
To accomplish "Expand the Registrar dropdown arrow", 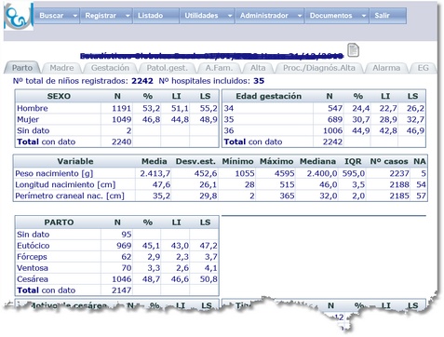I will tap(128, 16).
